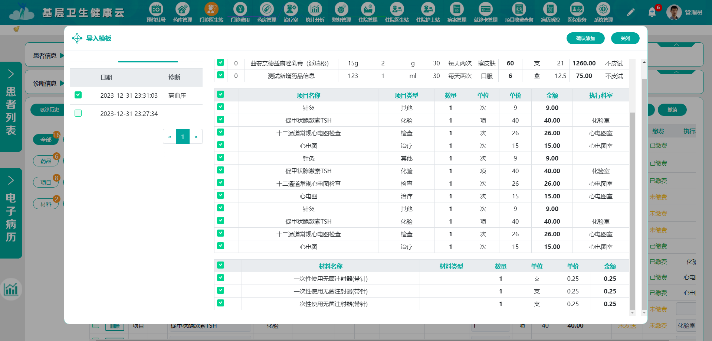
Task: Open the 医保业务 medical insurance module
Action: (x=577, y=12)
